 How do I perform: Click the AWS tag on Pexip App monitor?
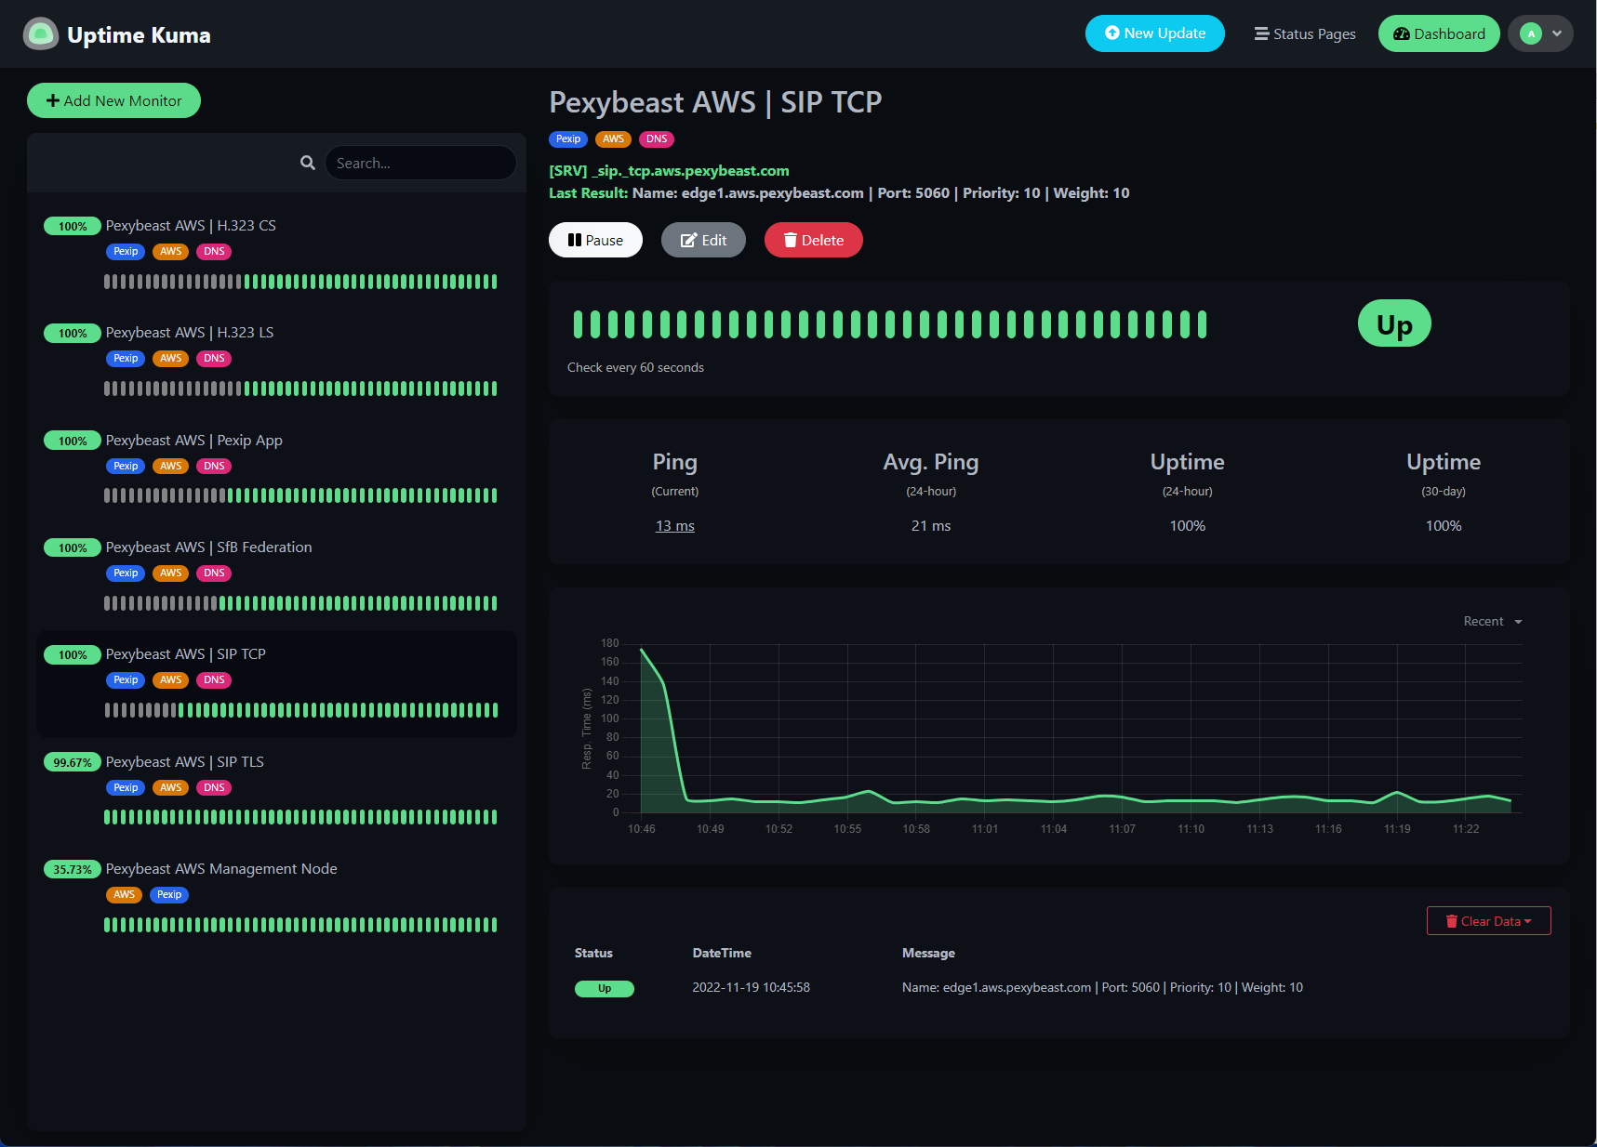(170, 466)
